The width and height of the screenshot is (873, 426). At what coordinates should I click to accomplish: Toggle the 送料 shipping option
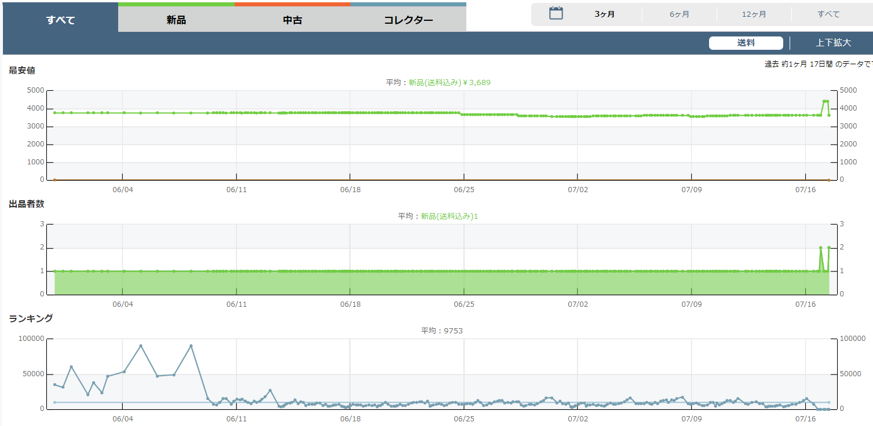pyautogui.click(x=746, y=43)
